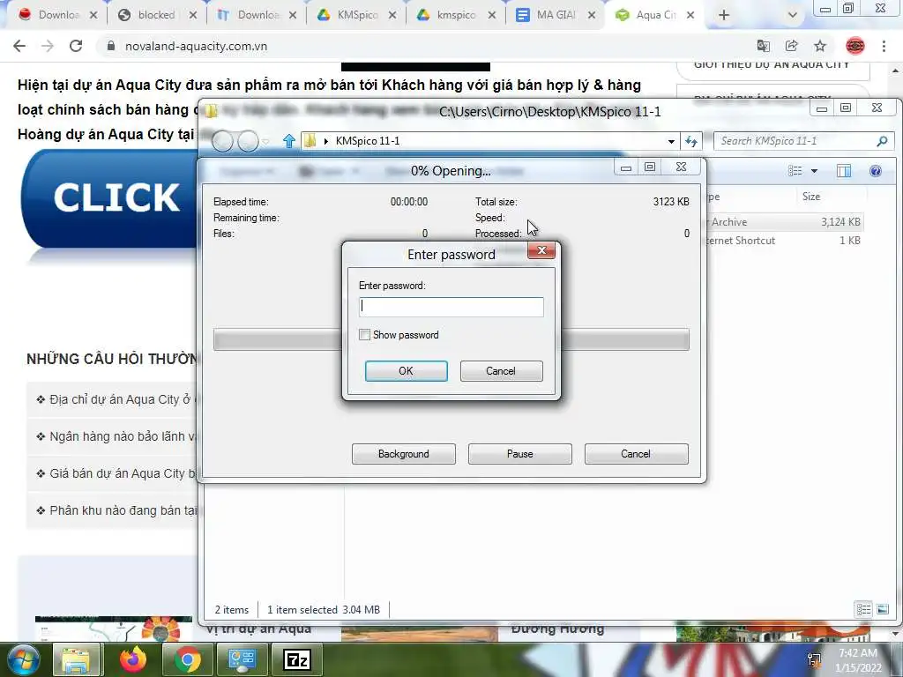Click the big blue CLICK banner button

point(109,198)
